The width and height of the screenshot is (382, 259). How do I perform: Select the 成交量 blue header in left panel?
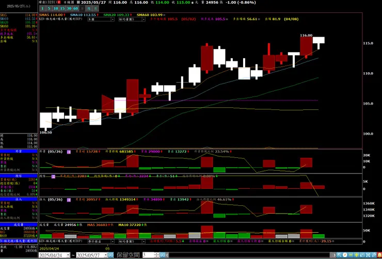pyautogui.click(x=19, y=224)
